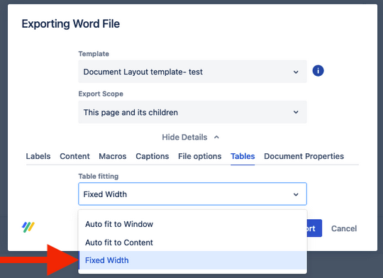The image size is (383, 278).
Task: Click the caret next to Hide Details
Action: [x=216, y=138]
